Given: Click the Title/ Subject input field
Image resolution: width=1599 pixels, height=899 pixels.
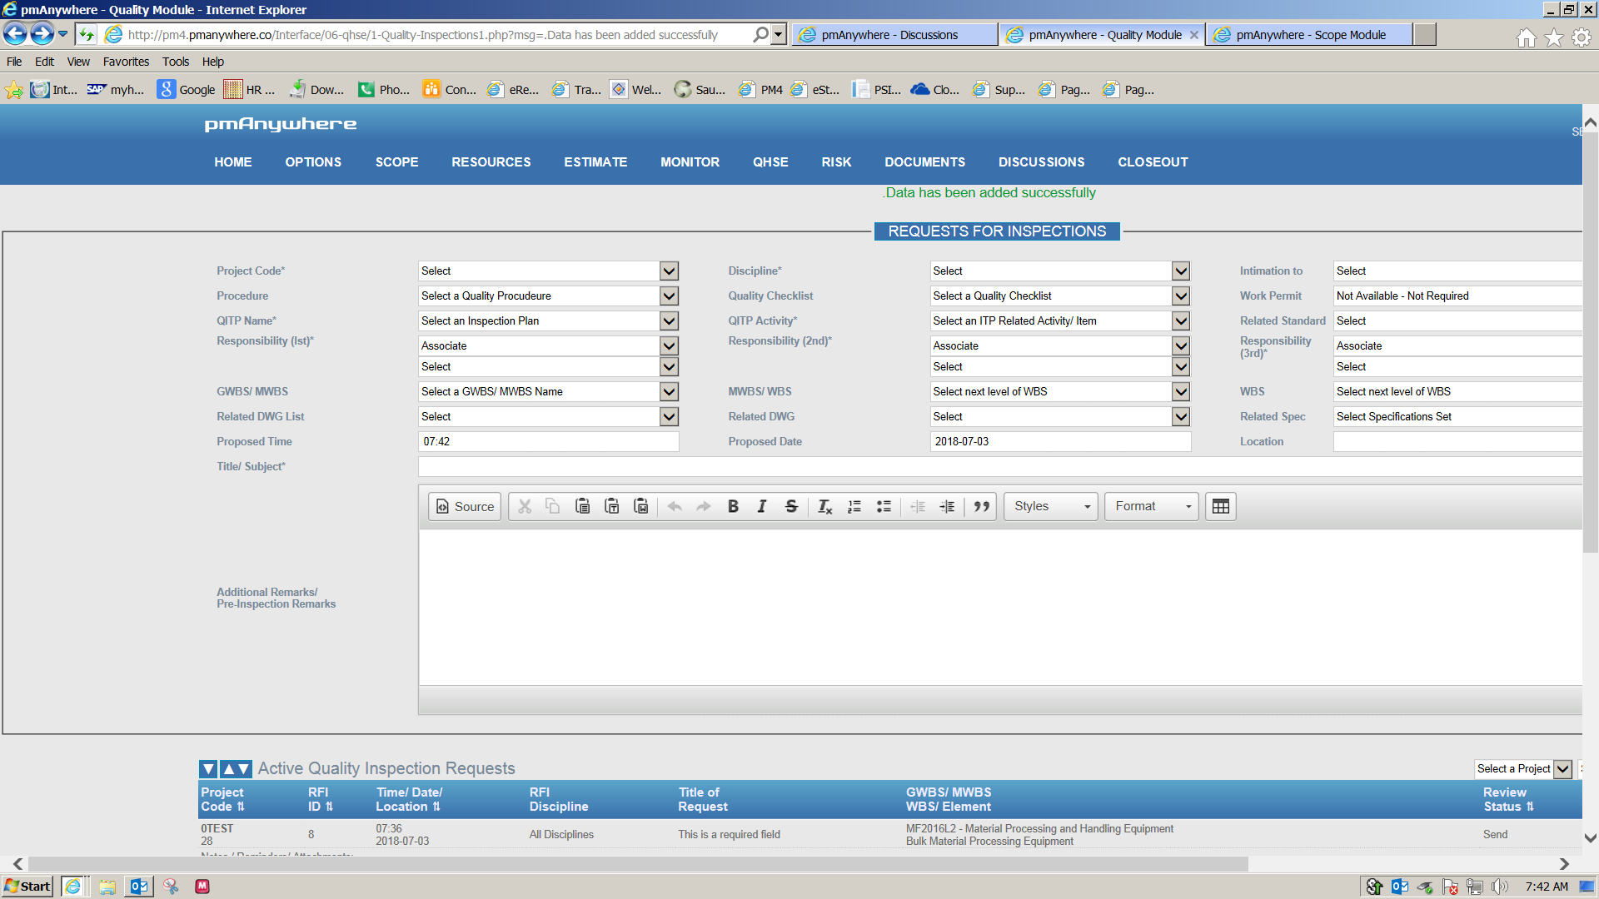Looking at the screenshot, I should (999, 467).
